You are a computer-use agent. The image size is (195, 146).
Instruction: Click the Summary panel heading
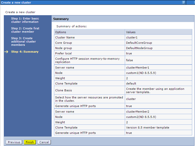(61, 19)
